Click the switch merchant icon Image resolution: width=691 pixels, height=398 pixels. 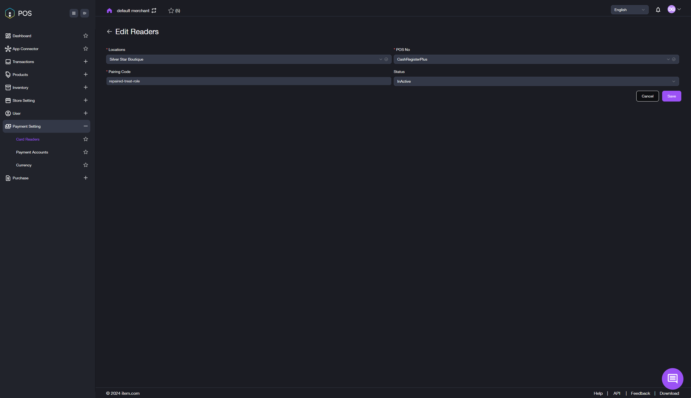coord(154,11)
